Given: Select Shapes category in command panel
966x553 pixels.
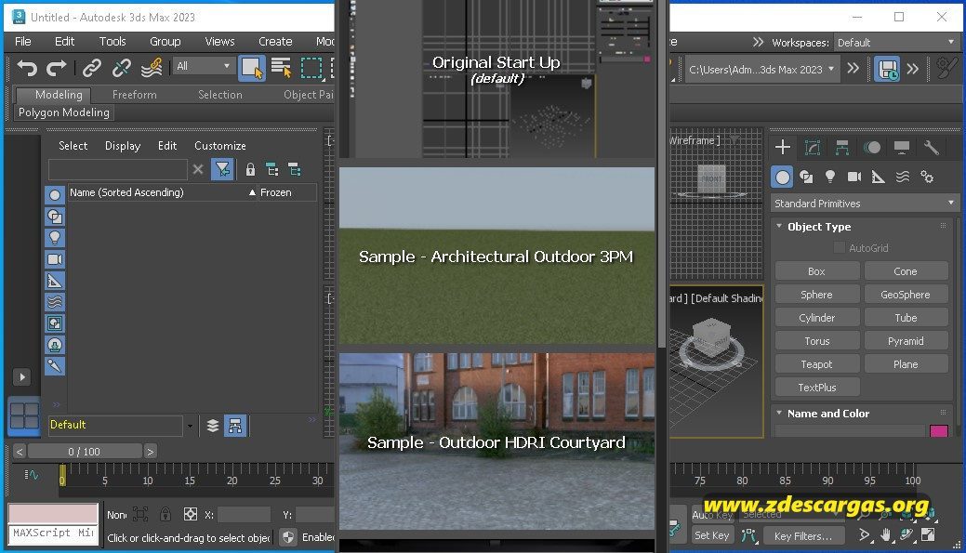Looking at the screenshot, I should (806, 178).
